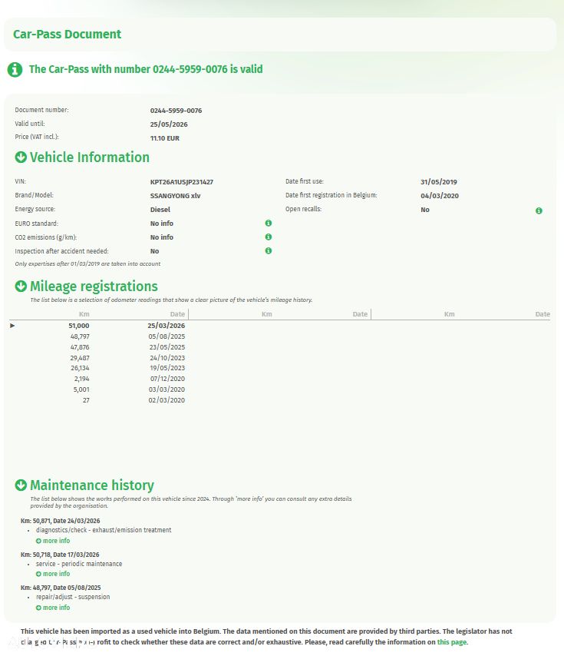
Task: Click info icon next to Open recalls
Action: 539,210
